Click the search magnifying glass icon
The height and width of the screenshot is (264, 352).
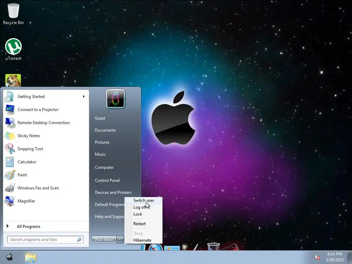(x=79, y=240)
